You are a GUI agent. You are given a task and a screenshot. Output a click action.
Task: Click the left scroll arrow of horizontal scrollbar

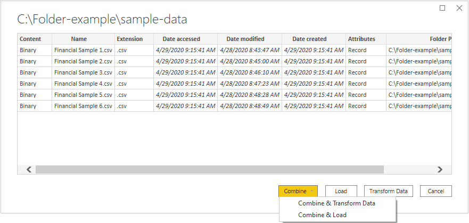[29, 169]
